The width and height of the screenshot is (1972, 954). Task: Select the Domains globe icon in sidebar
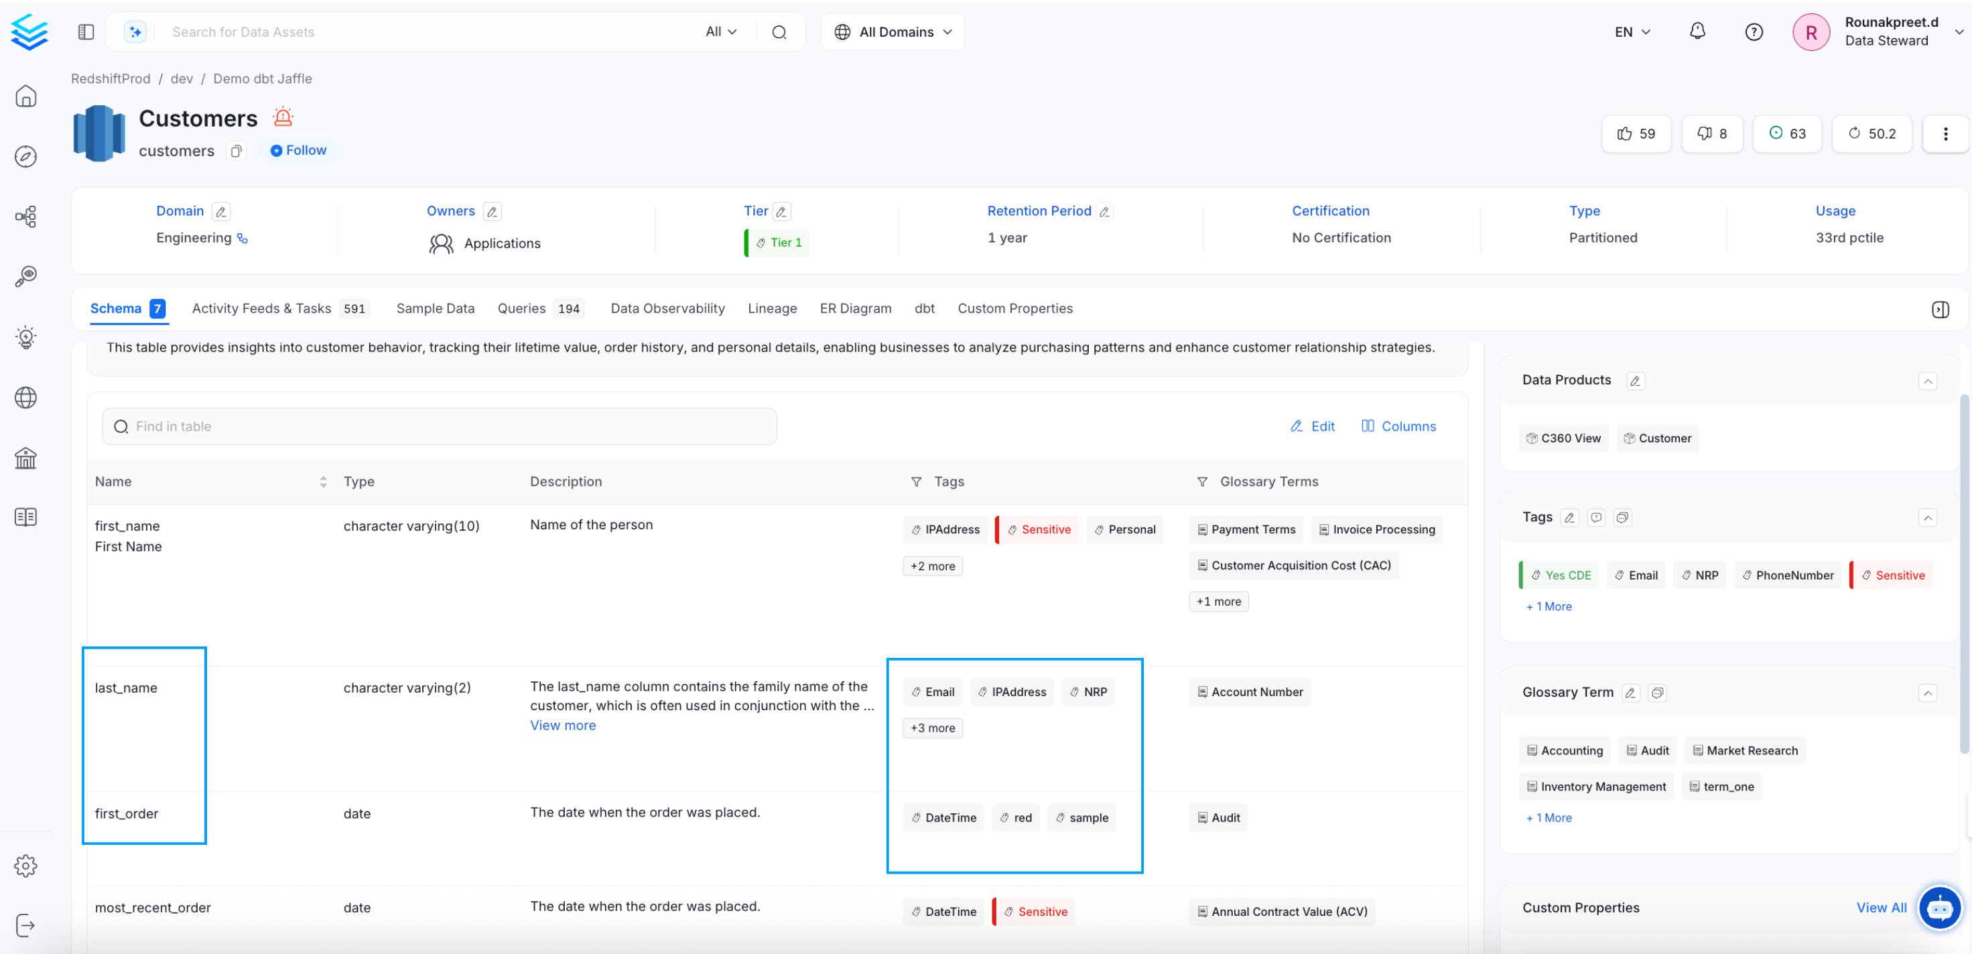pyautogui.click(x=25, y=397)
